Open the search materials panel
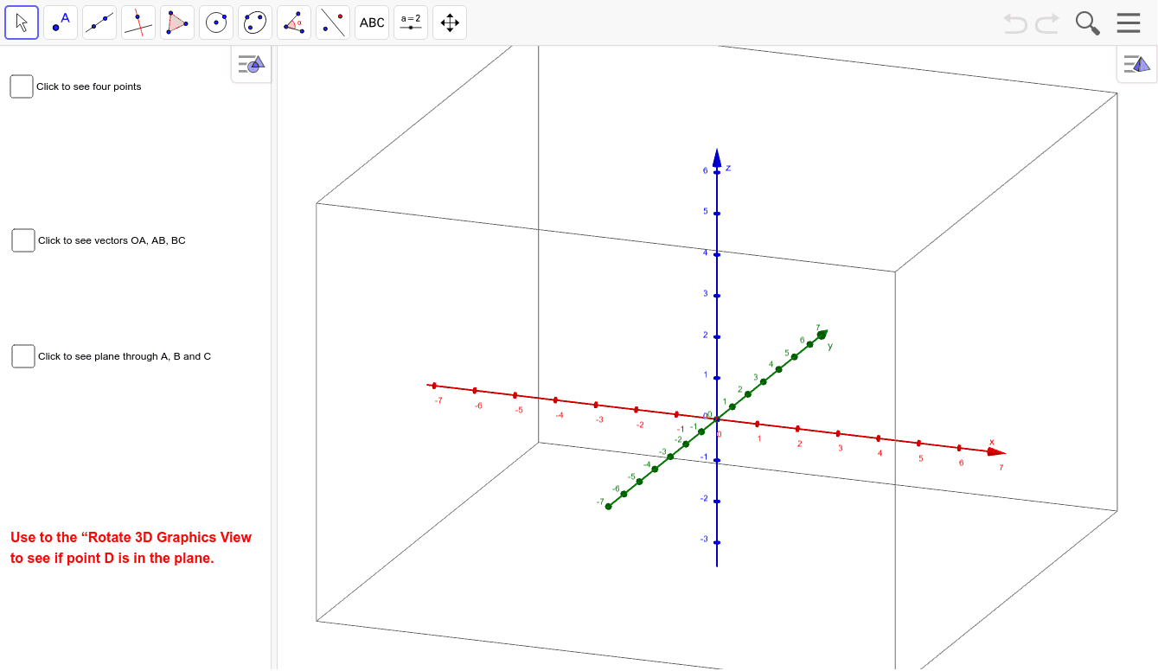This screenshot has width=1158, height=671. pyautogui.click(x=1087, y=22)
